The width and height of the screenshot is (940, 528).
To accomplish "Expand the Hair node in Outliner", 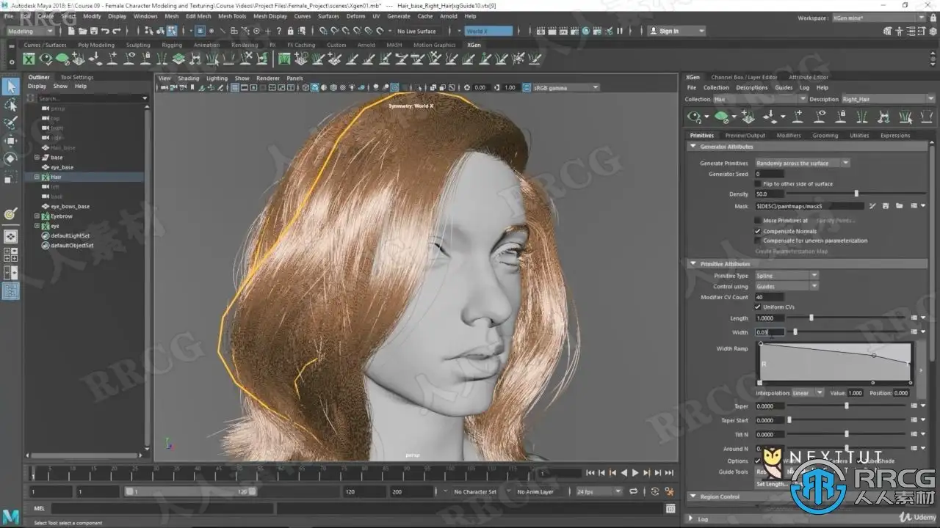I will [37, 177].
